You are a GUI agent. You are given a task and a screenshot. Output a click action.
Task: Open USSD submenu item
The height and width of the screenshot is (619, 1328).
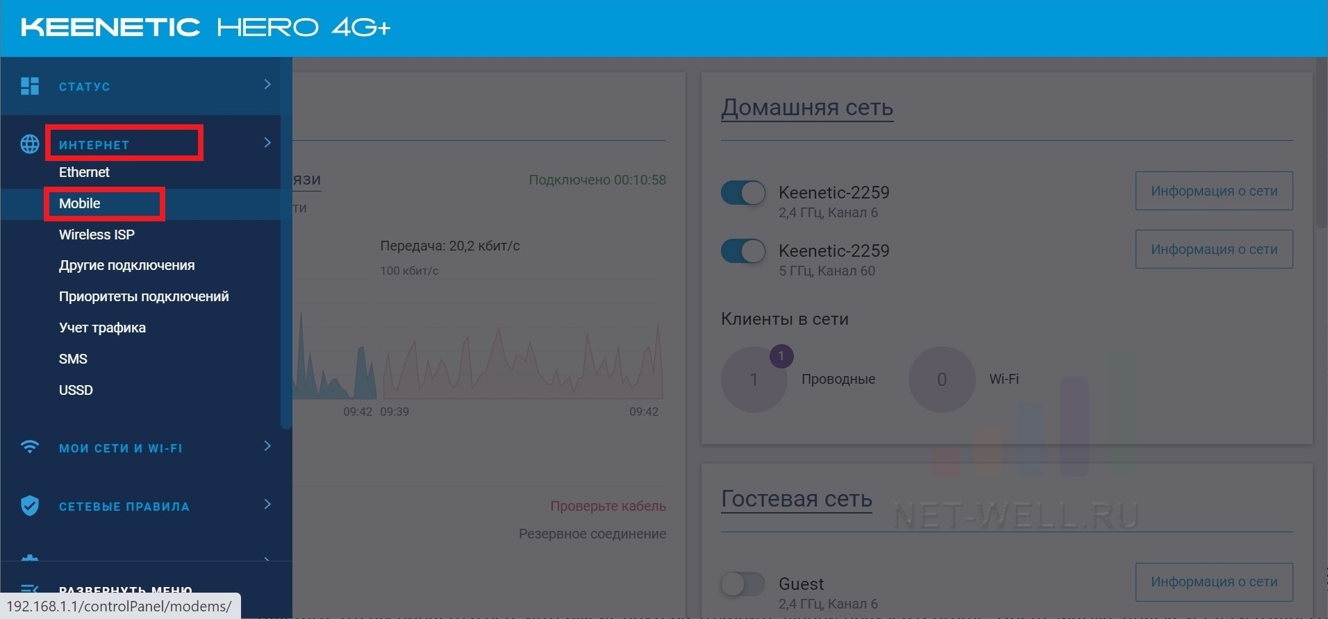point(76,390)
